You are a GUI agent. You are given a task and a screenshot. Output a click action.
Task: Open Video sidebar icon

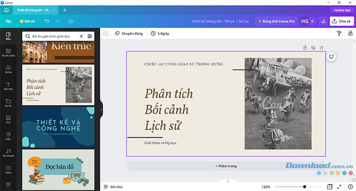click(x=8, y=170)
